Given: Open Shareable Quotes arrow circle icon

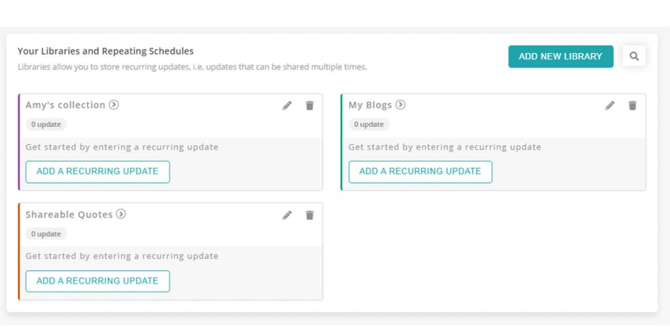Looking at the screenshot, I should point(121,214).
